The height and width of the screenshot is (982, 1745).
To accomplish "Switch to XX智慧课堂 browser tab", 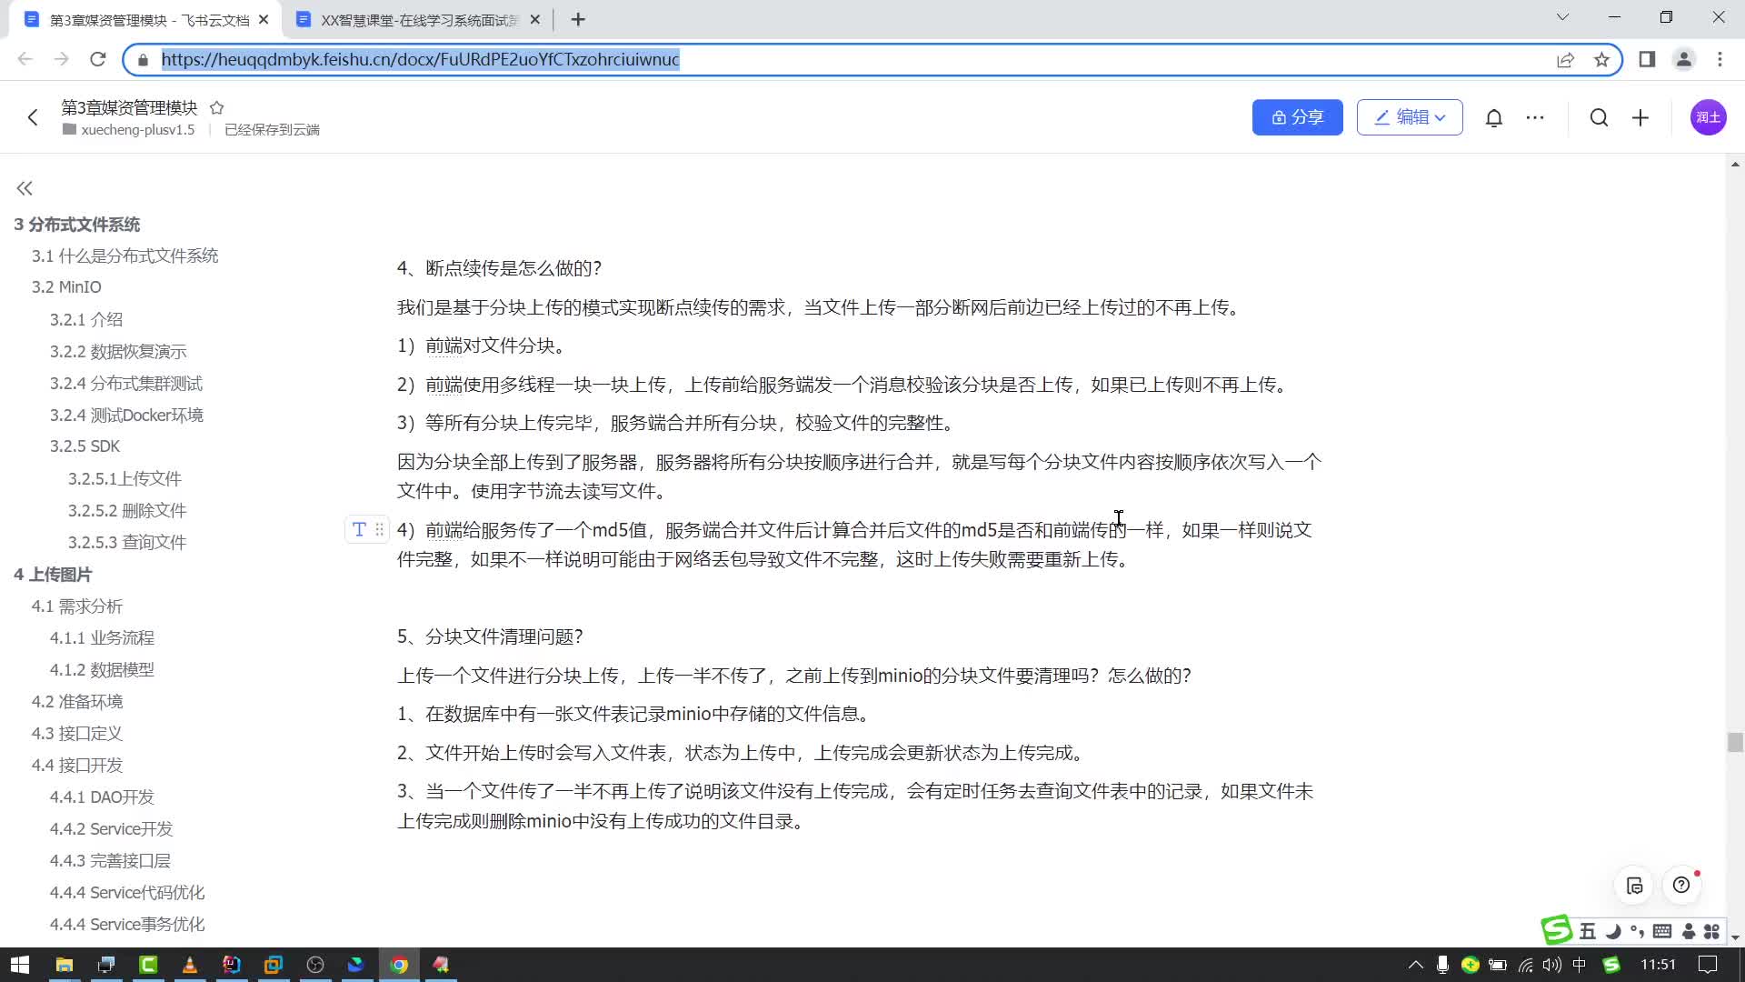I will pos(419,20).
